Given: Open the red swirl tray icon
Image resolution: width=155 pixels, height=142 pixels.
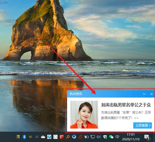Looking at the screenshot, I should point(80,137).
